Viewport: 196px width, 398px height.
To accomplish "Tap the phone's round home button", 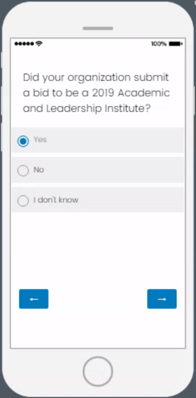I will coord(98,371).
